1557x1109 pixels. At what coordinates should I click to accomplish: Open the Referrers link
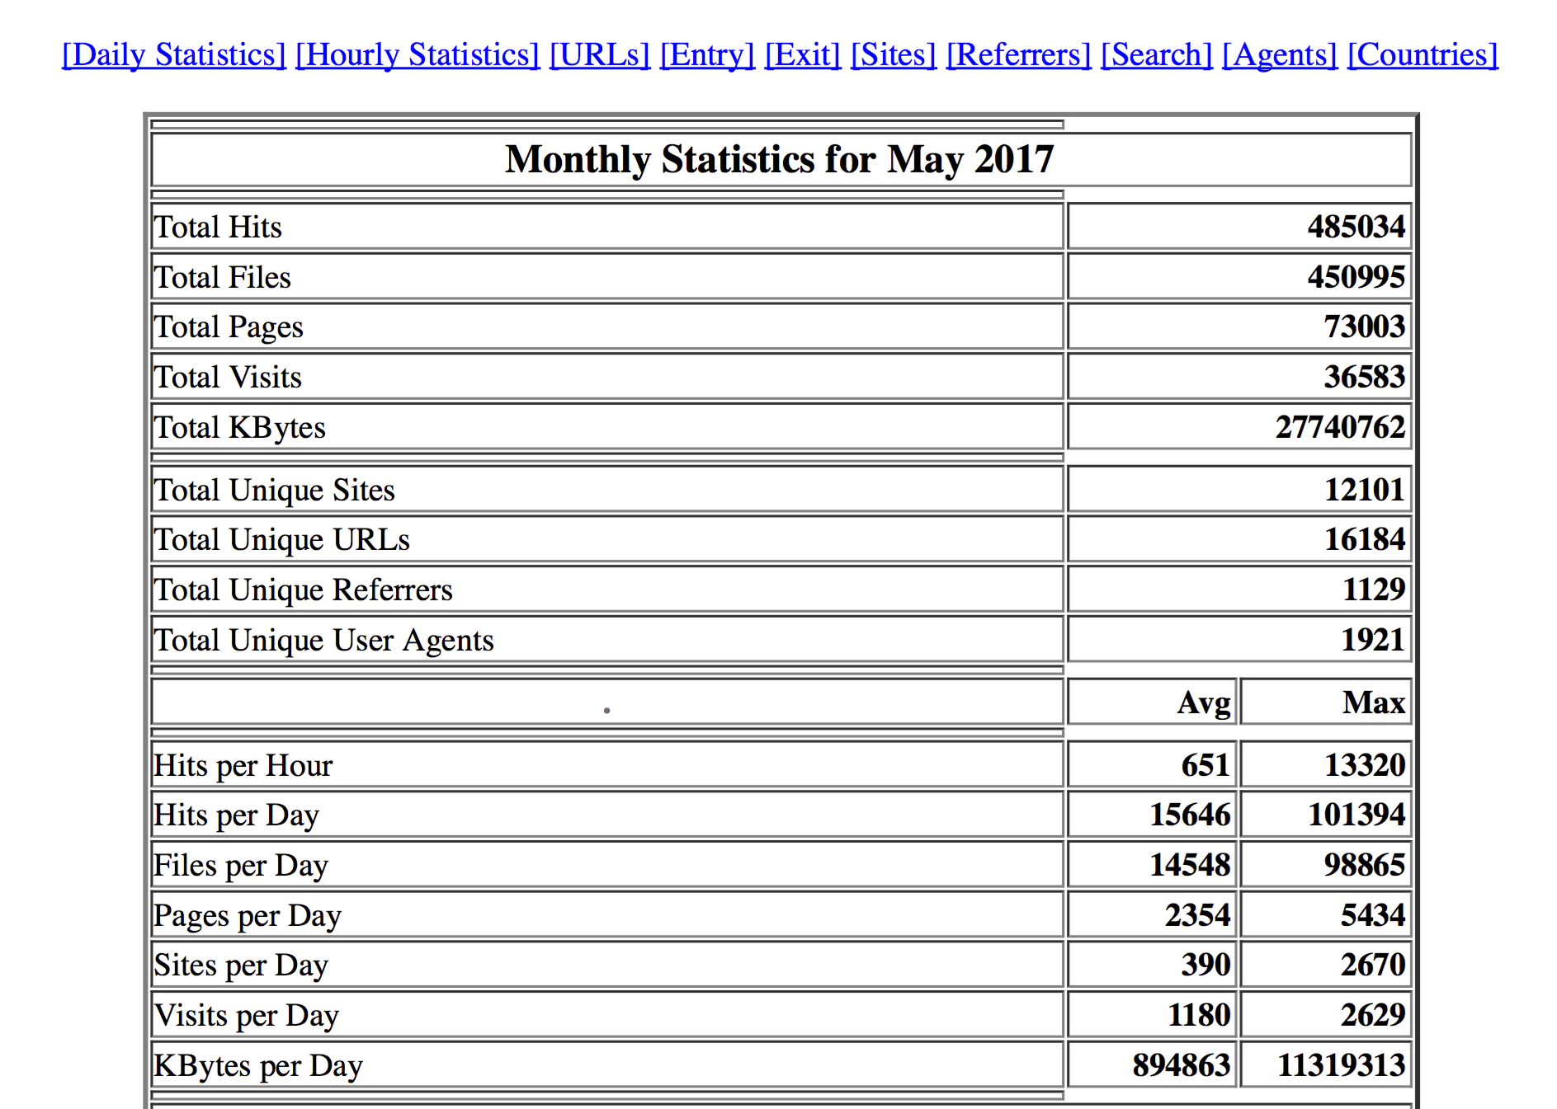click(1018, 54)
